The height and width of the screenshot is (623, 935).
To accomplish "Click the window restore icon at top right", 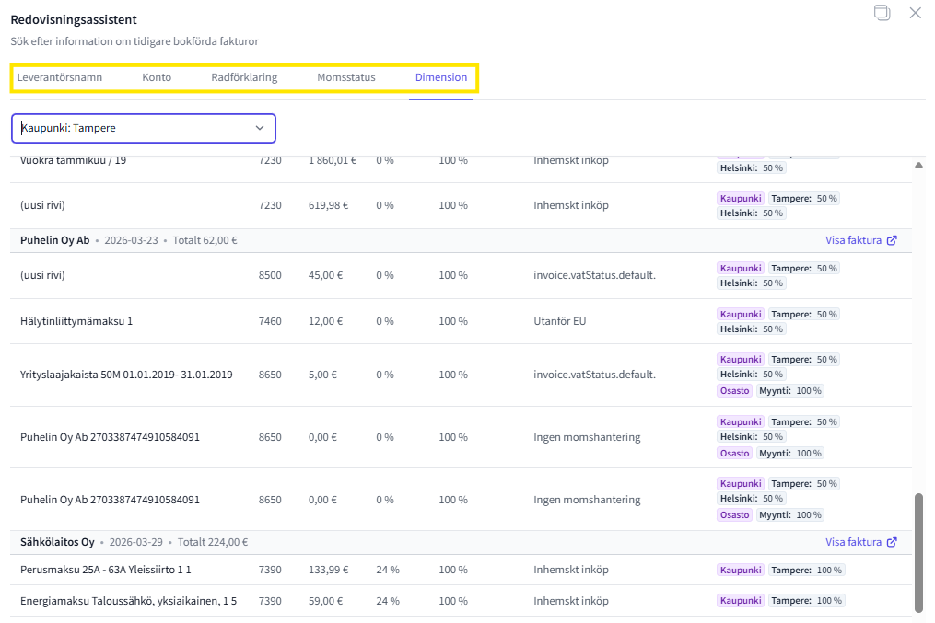I will [x=882, y=13].
